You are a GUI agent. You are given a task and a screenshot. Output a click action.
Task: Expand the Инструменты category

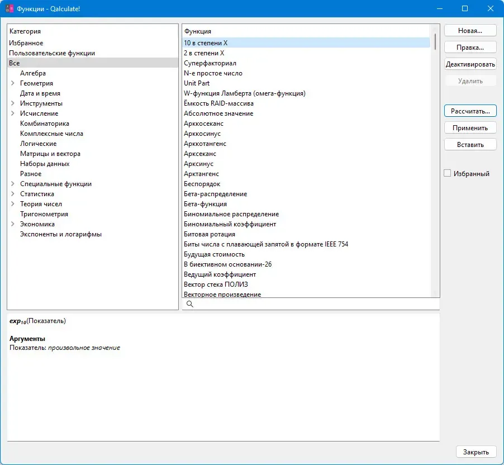click(x=12, y=103)
